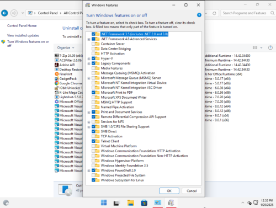Click the network icon in system tray
The height and width of the screenshot is (208, 276).
pos(256,202)
